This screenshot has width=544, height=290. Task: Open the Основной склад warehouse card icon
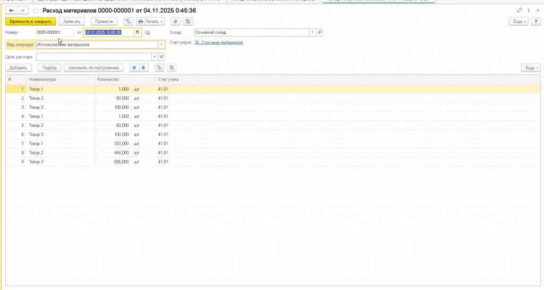tap(319, 32)
